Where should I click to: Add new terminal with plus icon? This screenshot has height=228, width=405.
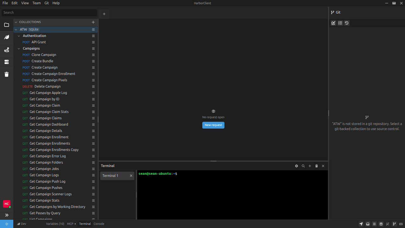[310, 166]
